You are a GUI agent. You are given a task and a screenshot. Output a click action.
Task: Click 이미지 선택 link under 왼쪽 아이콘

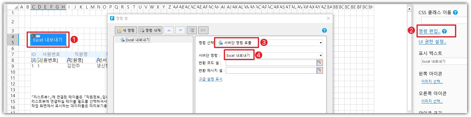click(x=432, y=81)
